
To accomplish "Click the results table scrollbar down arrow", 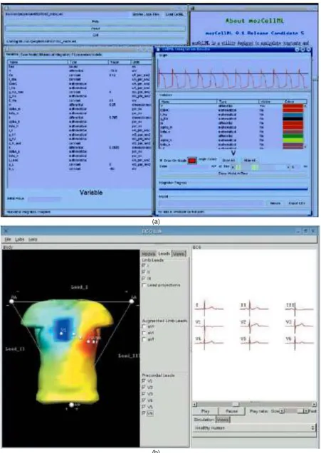I will 305,146.
